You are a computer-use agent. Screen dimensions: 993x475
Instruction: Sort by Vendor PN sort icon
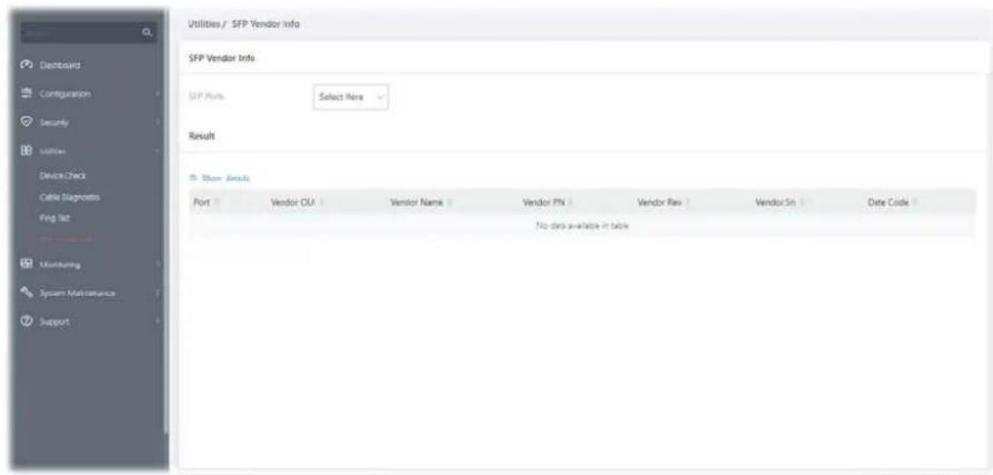click(x=570, y=203)
